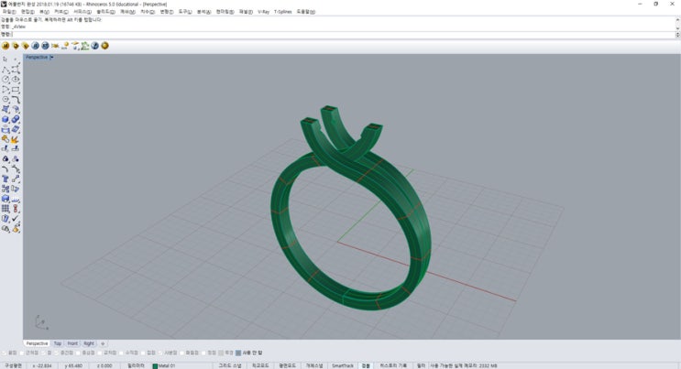Click the last gold round icon in top toolbar
This screenshot has height=369, width=681.
coord(104,46)
